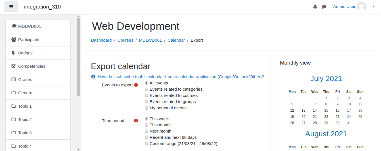381x151 pixels.
Task: Click the Export breadcrumb text
Action: click(197, 40)
